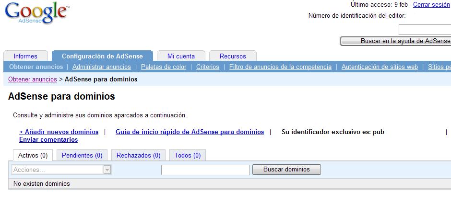Open the Añadir nuevos dominios link
Screen dimensions: 451x204
(x=59, y=132)
